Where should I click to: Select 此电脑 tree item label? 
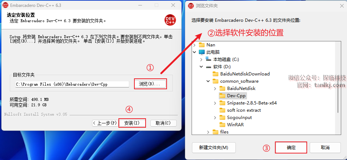point(213,52)
